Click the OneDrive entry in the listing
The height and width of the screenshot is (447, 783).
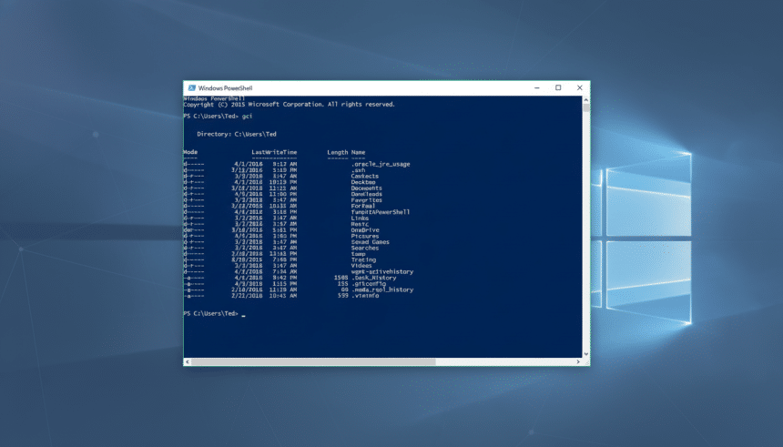click(x=364, y=230)
